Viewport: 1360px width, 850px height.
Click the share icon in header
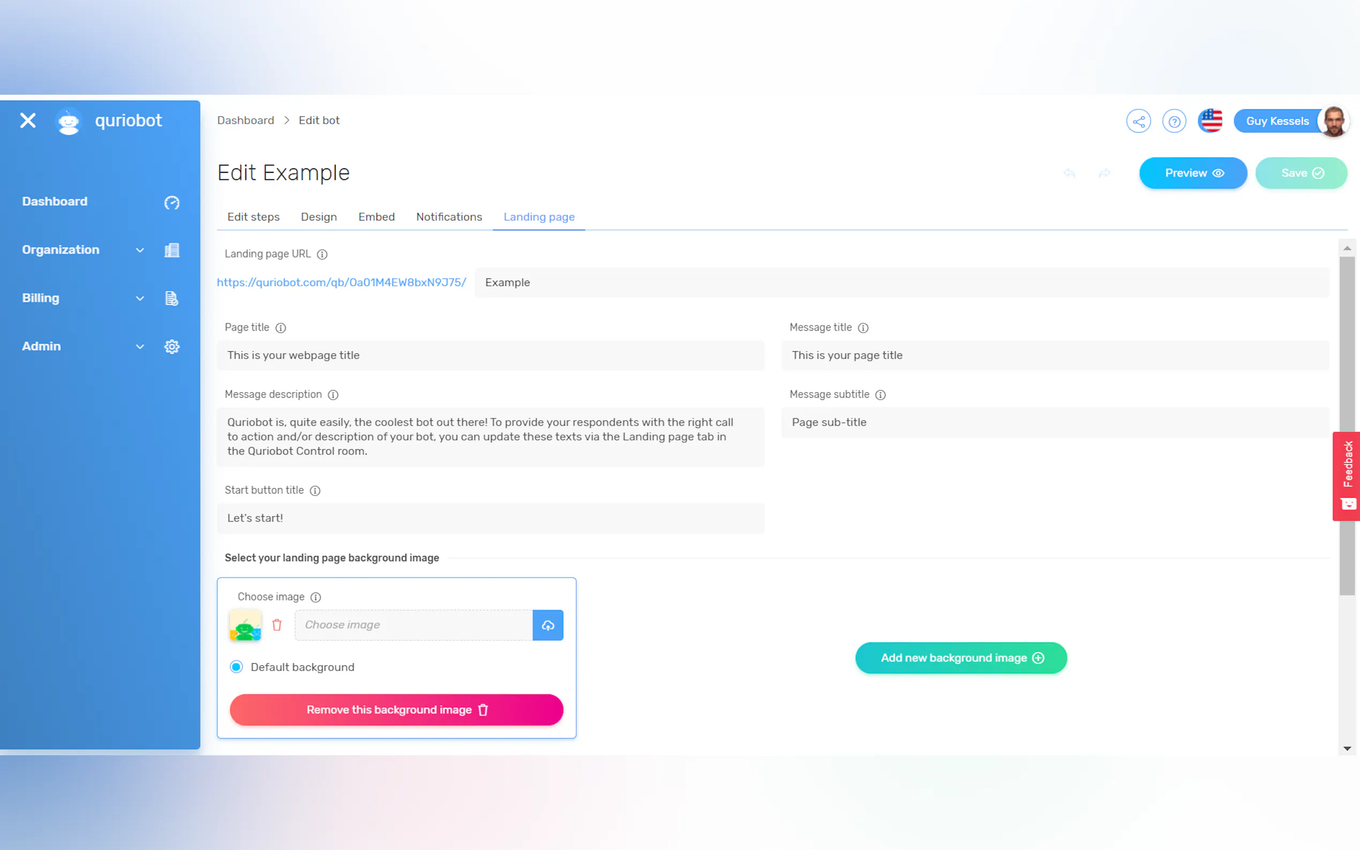coord(1138,121)
